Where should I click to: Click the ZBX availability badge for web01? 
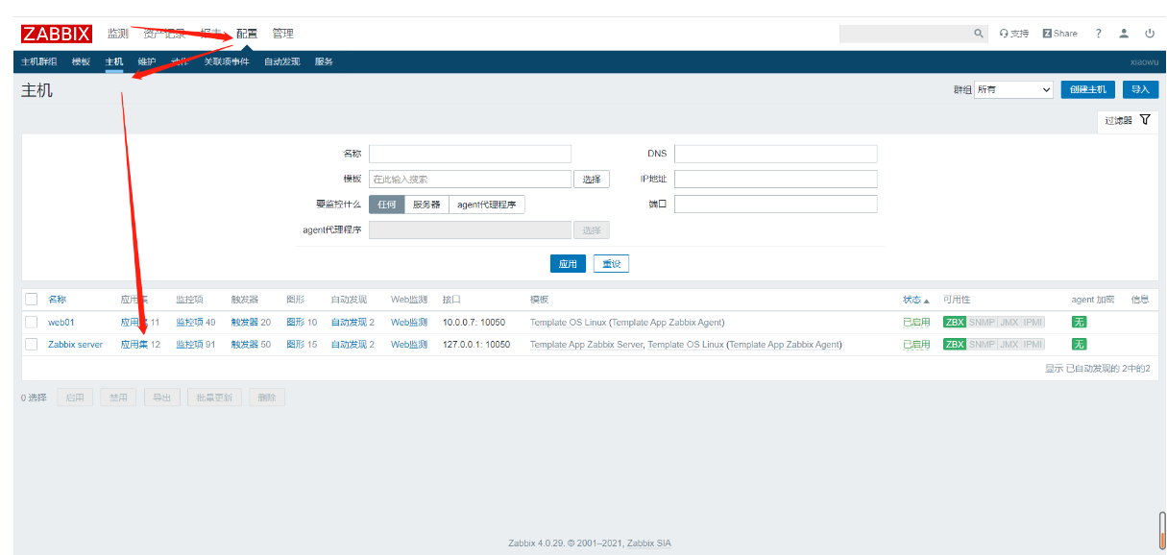point(955,322)
